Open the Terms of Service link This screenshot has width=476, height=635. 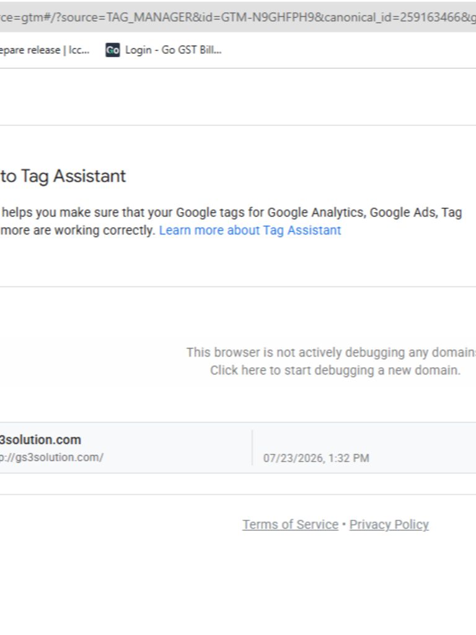click(290, 525)
